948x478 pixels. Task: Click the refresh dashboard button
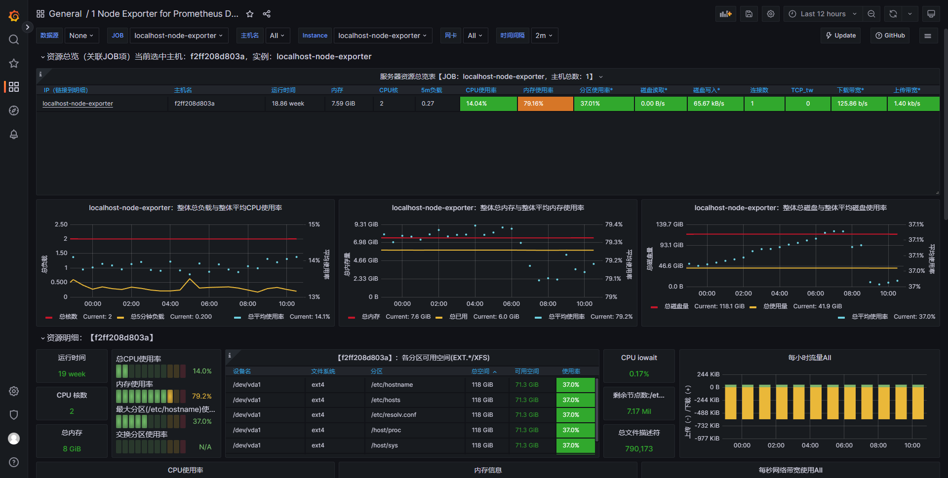(893, 14)
